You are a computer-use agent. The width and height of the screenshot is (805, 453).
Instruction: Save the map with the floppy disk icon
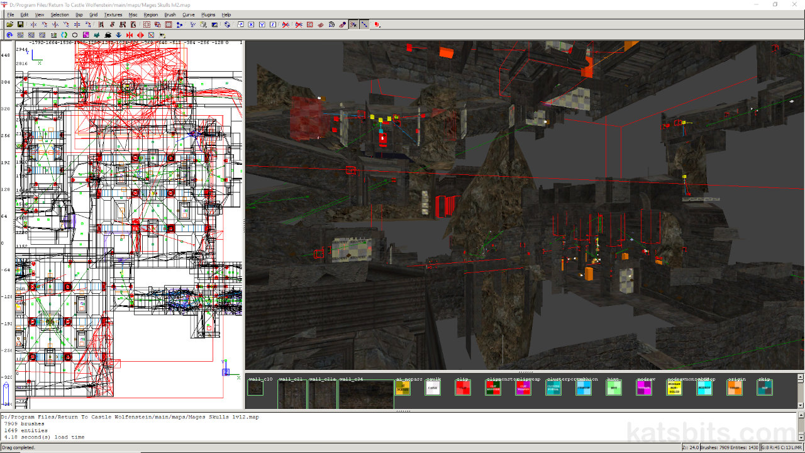(x=20, y=25)
